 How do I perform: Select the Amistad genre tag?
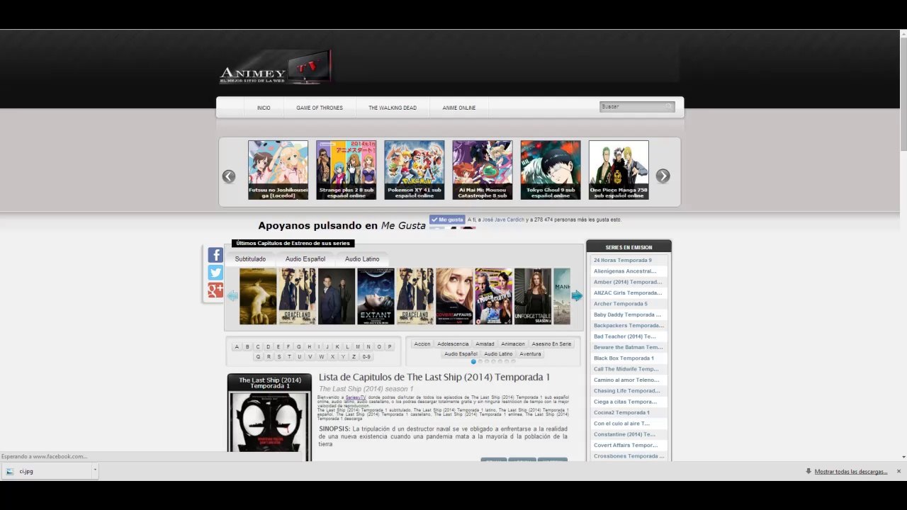pyautogui.click(x=485, y=344)
